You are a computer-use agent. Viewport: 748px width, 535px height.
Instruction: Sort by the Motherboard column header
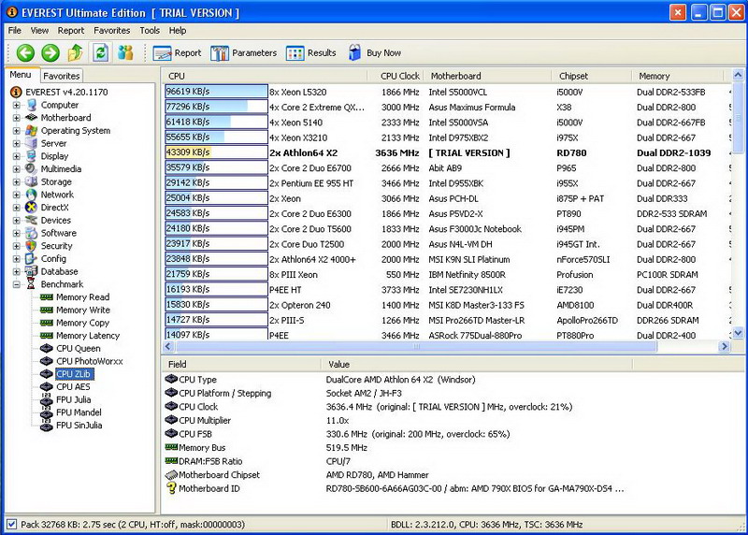[487, 76]
